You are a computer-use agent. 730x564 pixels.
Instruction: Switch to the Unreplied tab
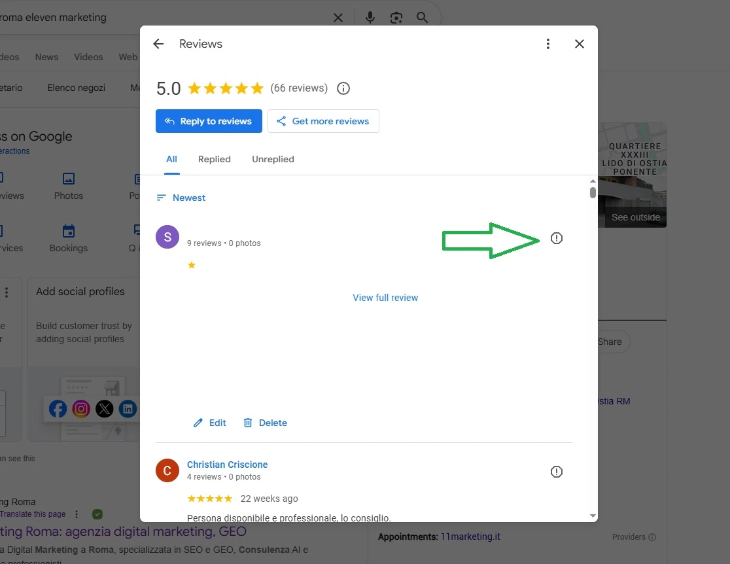[x=273, y=159]
